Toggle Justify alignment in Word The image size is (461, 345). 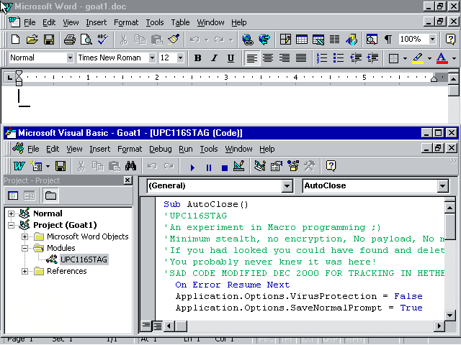click(x=301, y=58)
